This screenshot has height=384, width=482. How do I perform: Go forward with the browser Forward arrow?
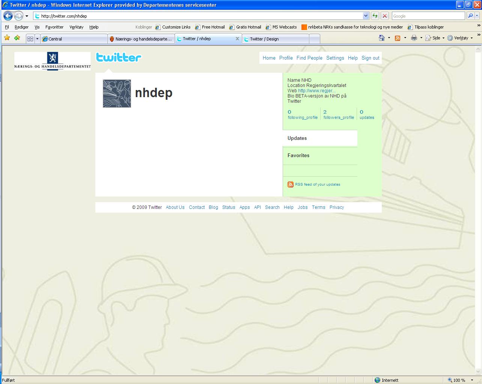(18, 16)
